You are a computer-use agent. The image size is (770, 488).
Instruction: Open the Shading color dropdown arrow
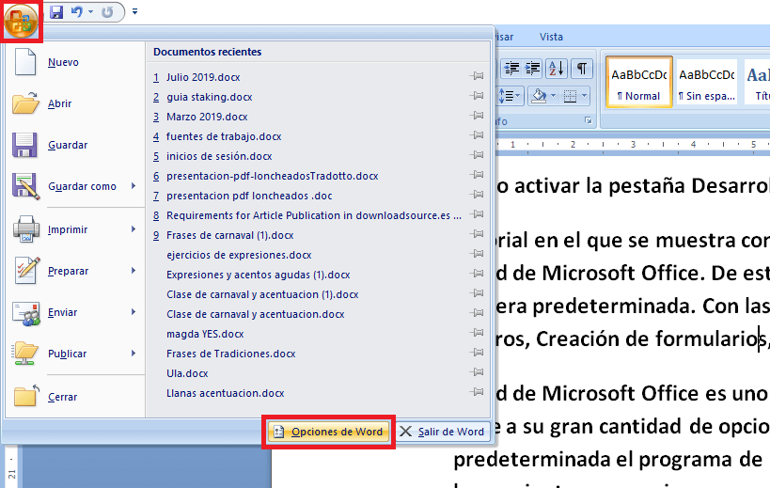tap(554, 96)
